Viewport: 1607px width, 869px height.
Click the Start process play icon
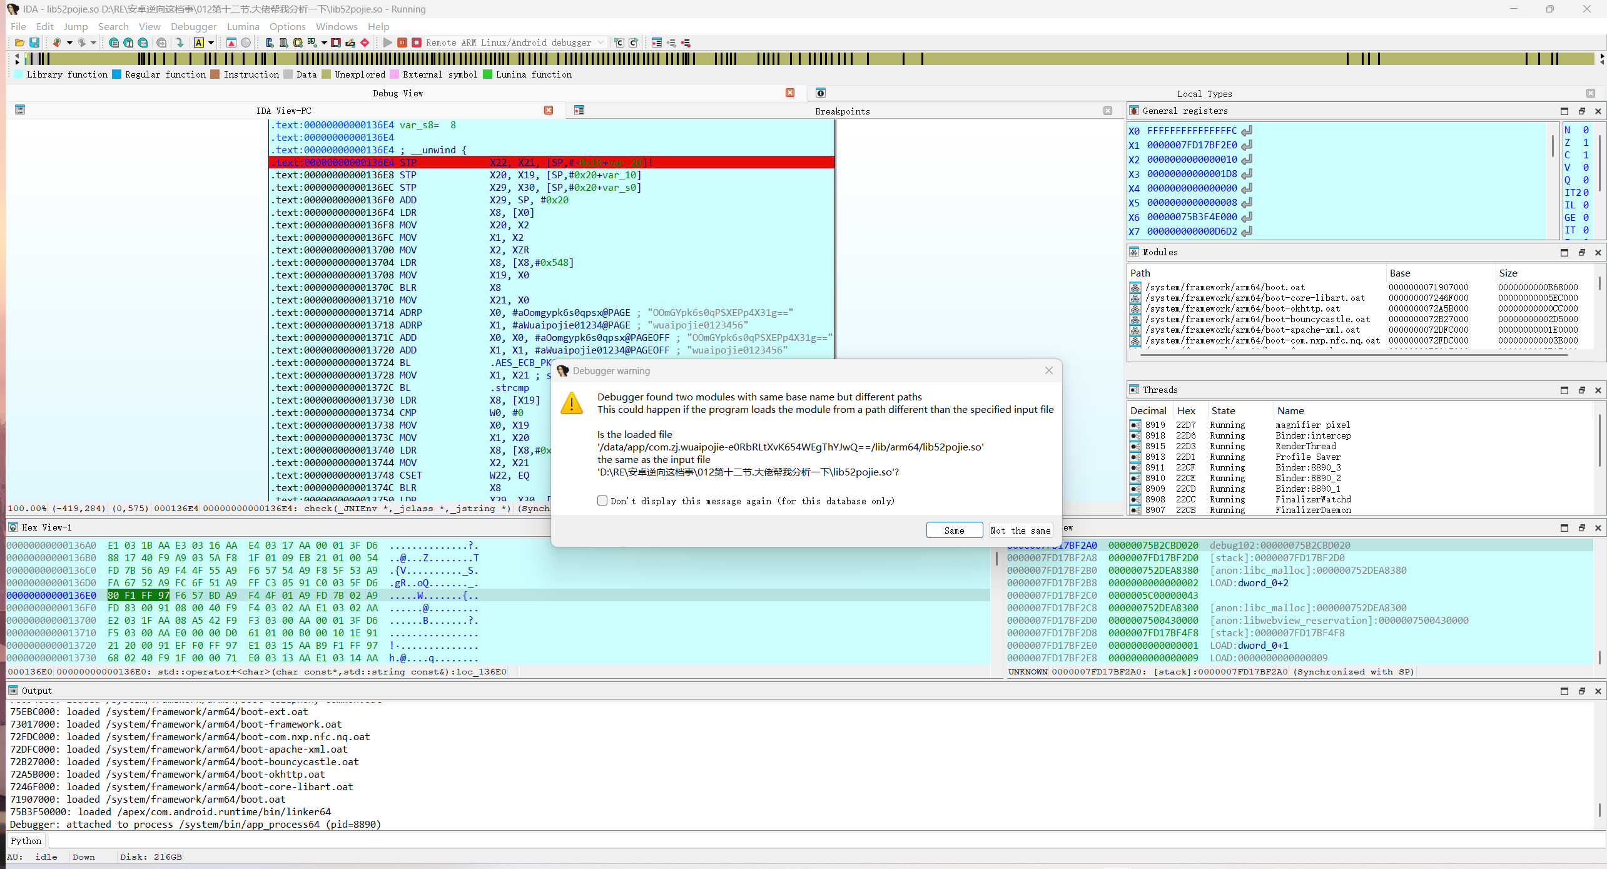387,43
